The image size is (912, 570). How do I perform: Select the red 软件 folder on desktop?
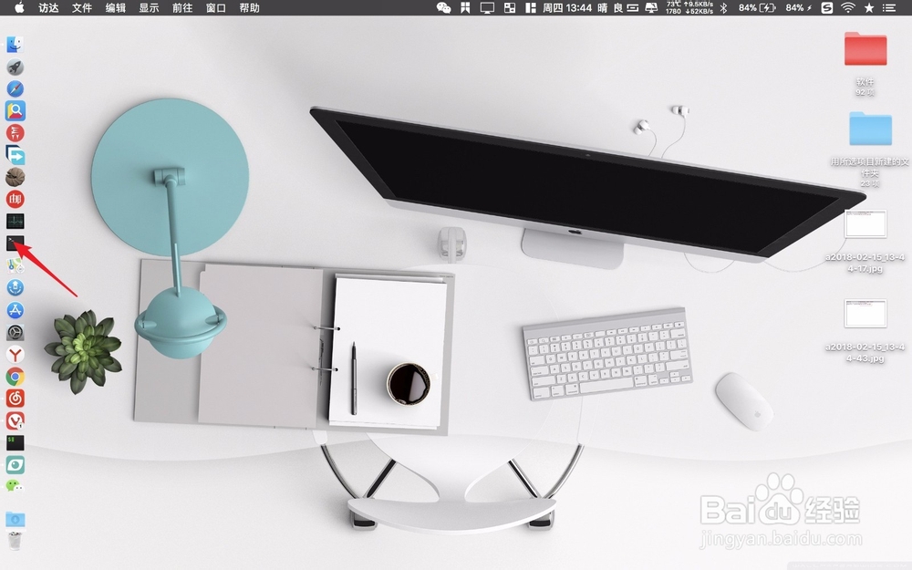(865, 49)
